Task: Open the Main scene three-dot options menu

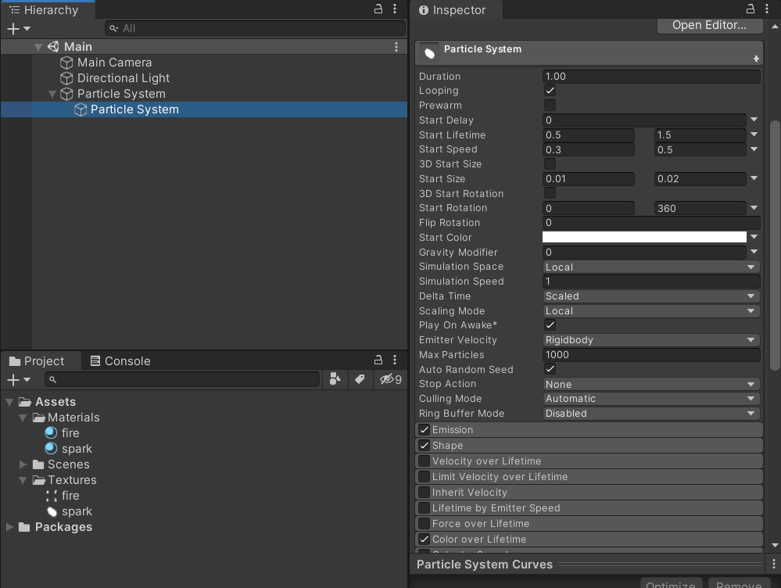Action: (396, 46)
